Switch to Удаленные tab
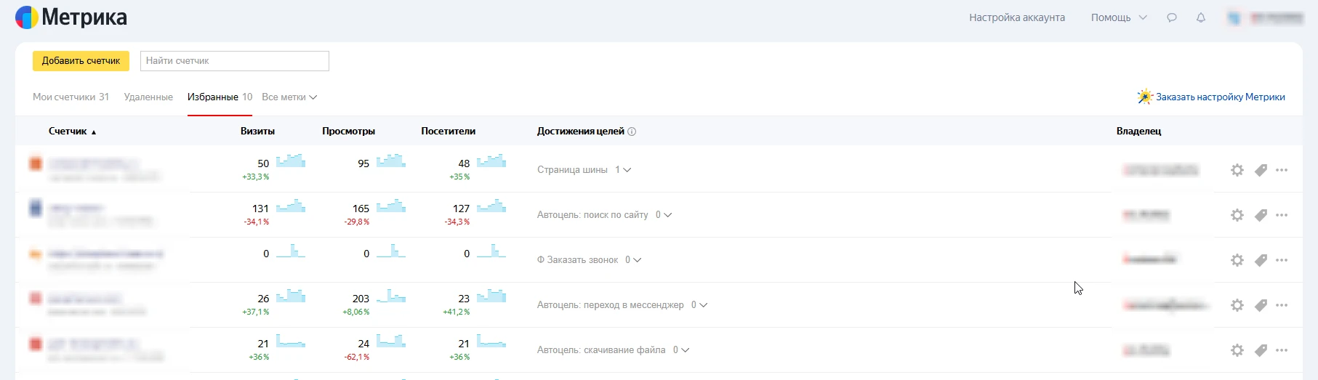 pyautogui.click(x=148, y=97)
